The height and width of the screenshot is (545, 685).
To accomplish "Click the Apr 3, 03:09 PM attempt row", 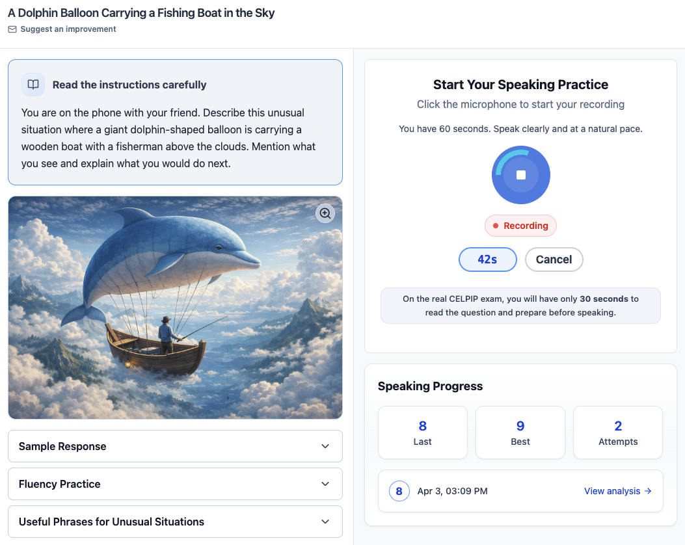I will pos(481,491).
